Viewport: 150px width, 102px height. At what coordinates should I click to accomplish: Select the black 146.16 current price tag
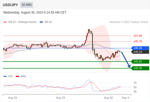coord(140,52)
